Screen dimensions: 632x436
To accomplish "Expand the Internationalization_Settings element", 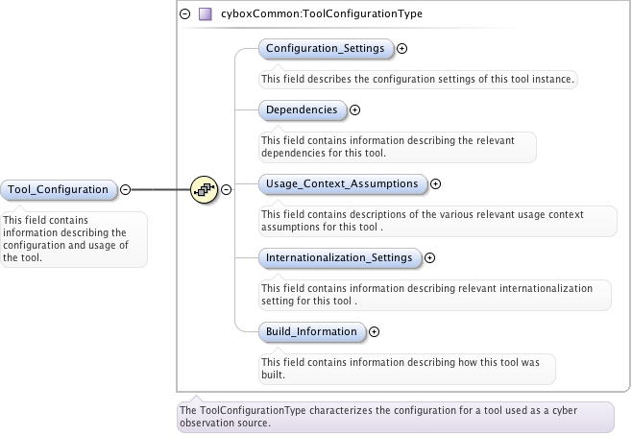I will [429, 257].
